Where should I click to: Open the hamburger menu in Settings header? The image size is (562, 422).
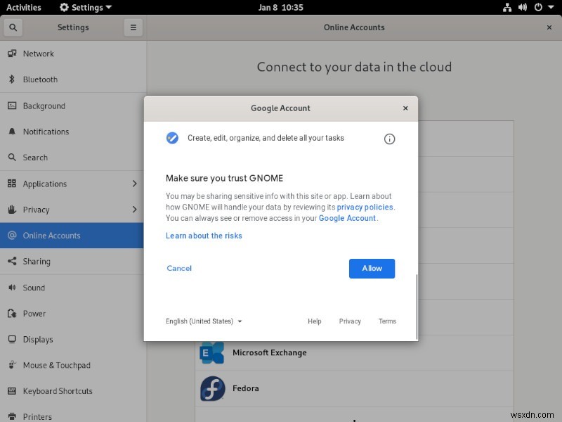(133, 27)
